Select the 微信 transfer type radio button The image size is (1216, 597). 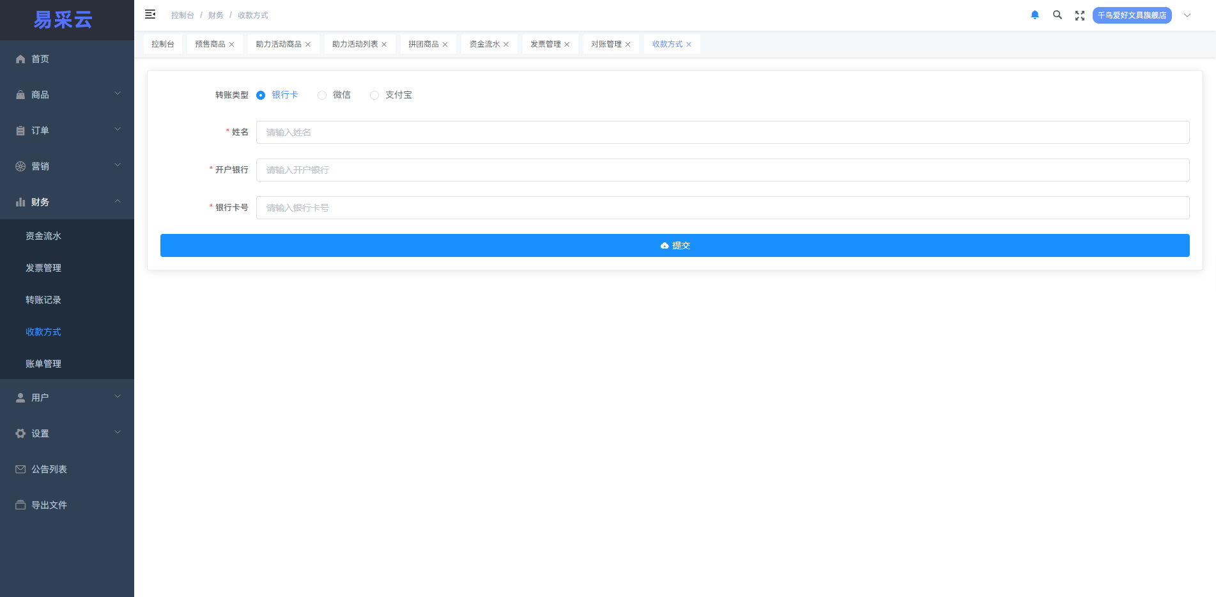[322, 95]
